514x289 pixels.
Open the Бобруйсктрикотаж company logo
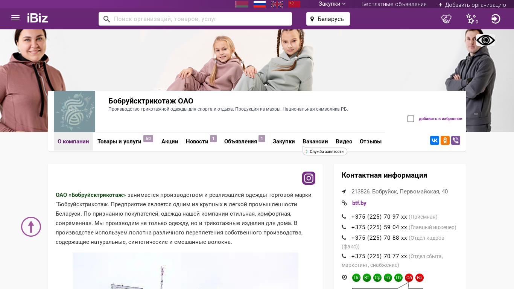(x=75, y=111)
